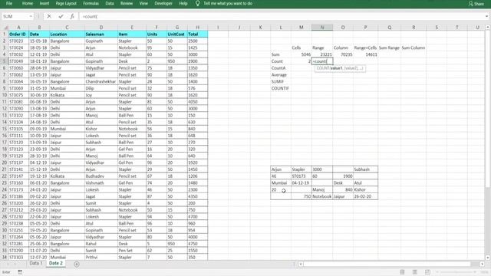Click the Share button in the ribbon
This screenshot has width=491, height=276.
point(476,4)
